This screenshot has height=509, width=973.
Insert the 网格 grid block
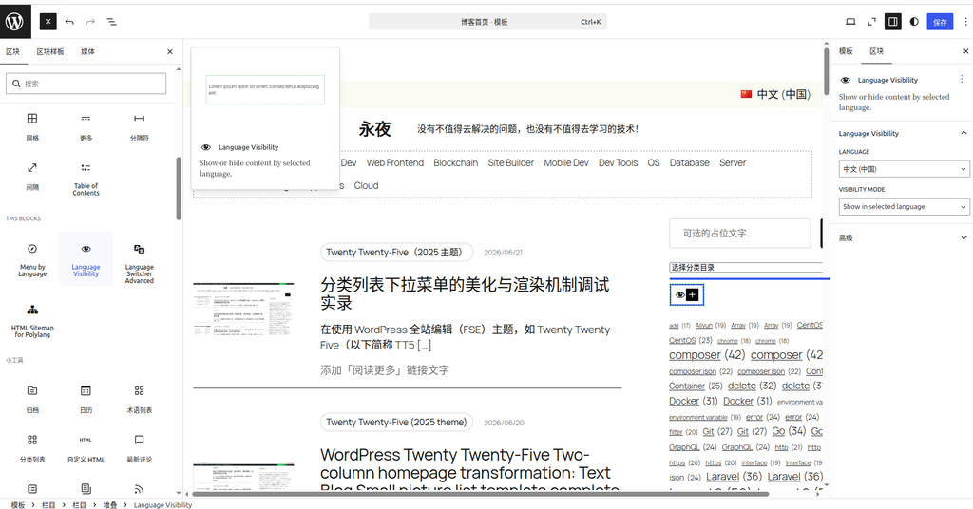click(32, 126)
